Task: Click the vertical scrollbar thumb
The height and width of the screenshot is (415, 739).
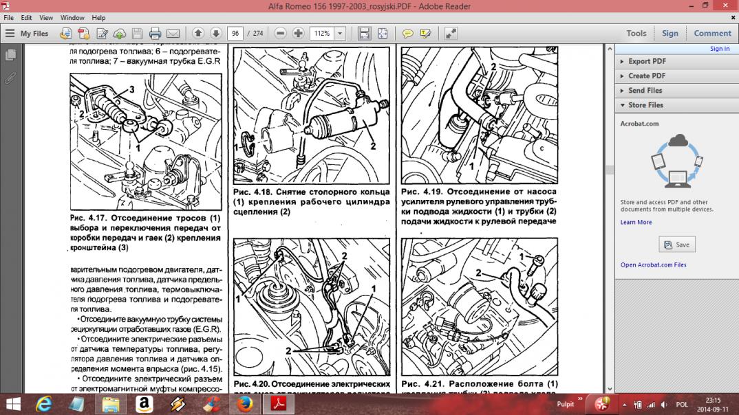Action: pos(610,170)
